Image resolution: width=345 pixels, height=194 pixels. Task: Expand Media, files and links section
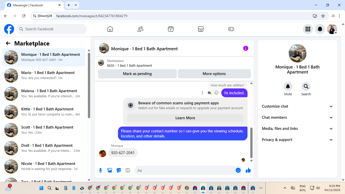(298, 129)
